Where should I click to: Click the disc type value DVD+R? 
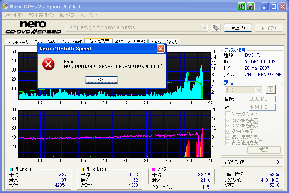252,55
